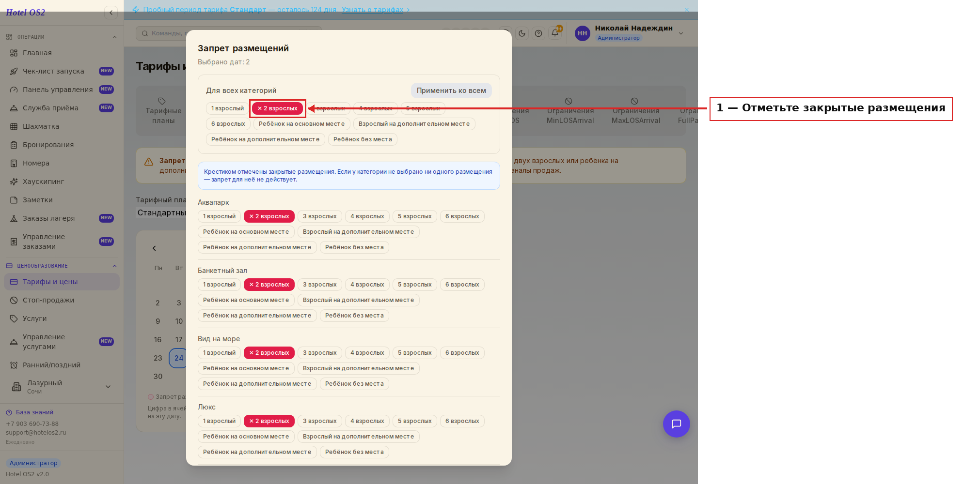Open Ранний/поздний via its alarm clock icon
This screenshot has height=484, width=964.
(x=14, y=365)
